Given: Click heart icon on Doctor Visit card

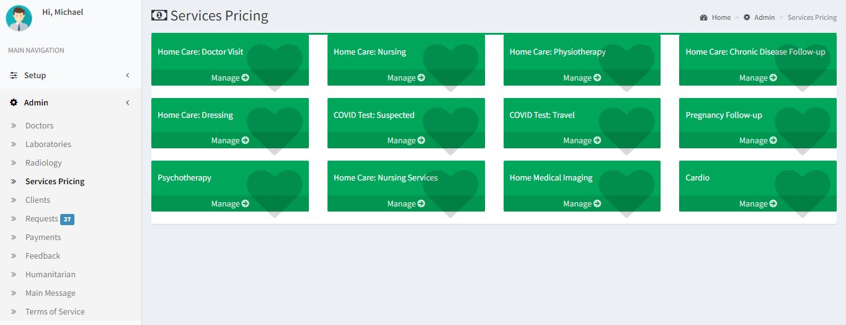Looking at the screenshot, I should pyautogui.click(x=274, y=67).
